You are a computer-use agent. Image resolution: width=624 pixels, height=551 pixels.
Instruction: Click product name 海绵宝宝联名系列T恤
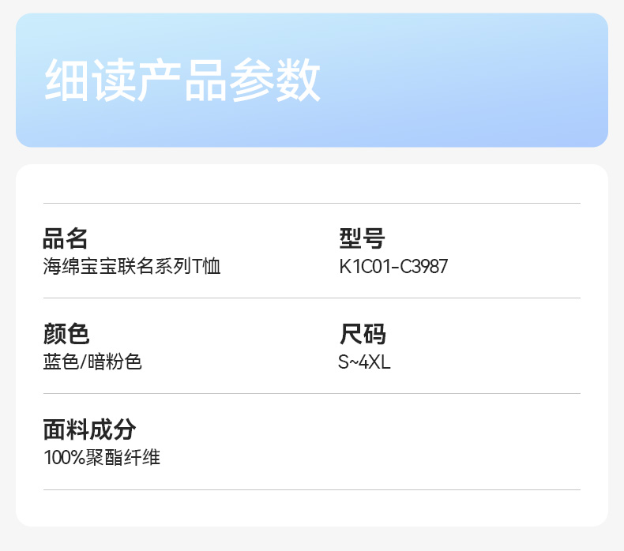click(132, 267)
